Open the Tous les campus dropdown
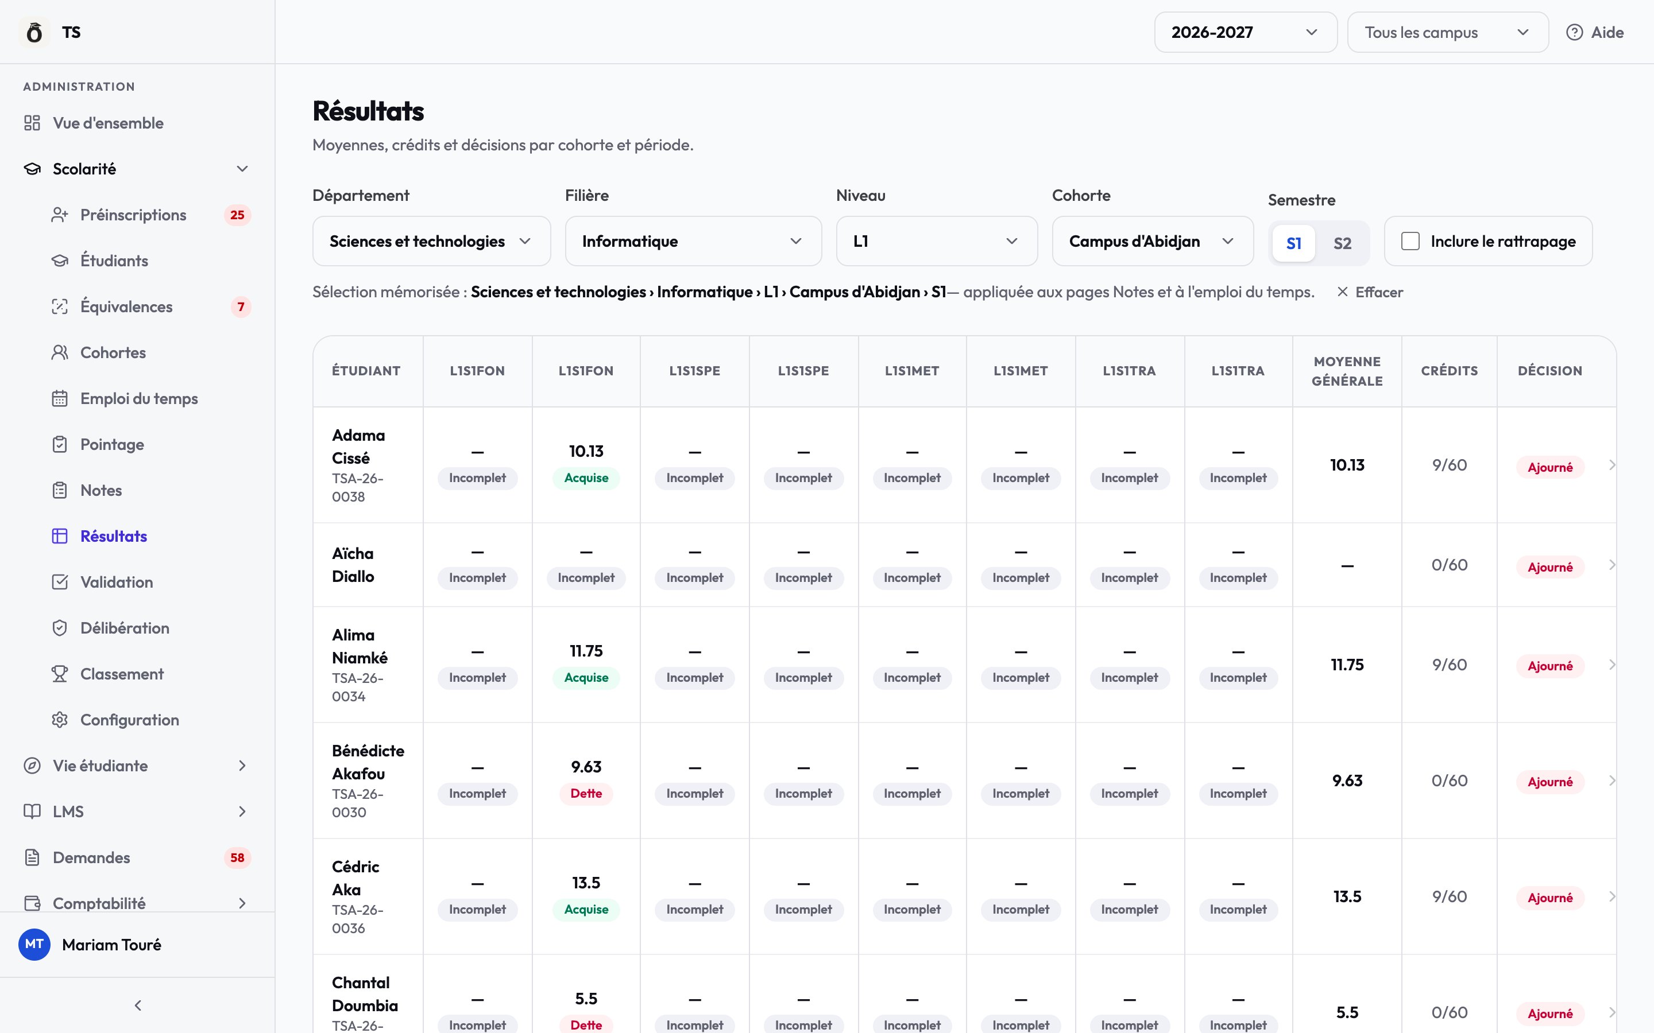 click(x=1448, y=32)
